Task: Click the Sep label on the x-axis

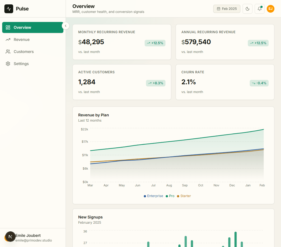Action: click(x=185, y=185)
